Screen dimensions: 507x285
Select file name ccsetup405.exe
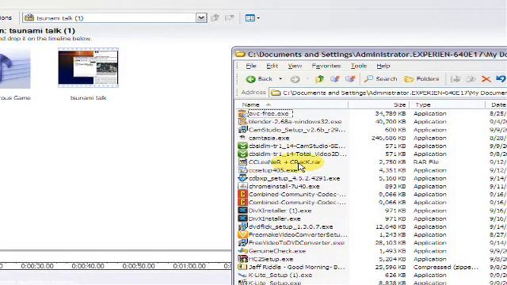click(273, 170)
